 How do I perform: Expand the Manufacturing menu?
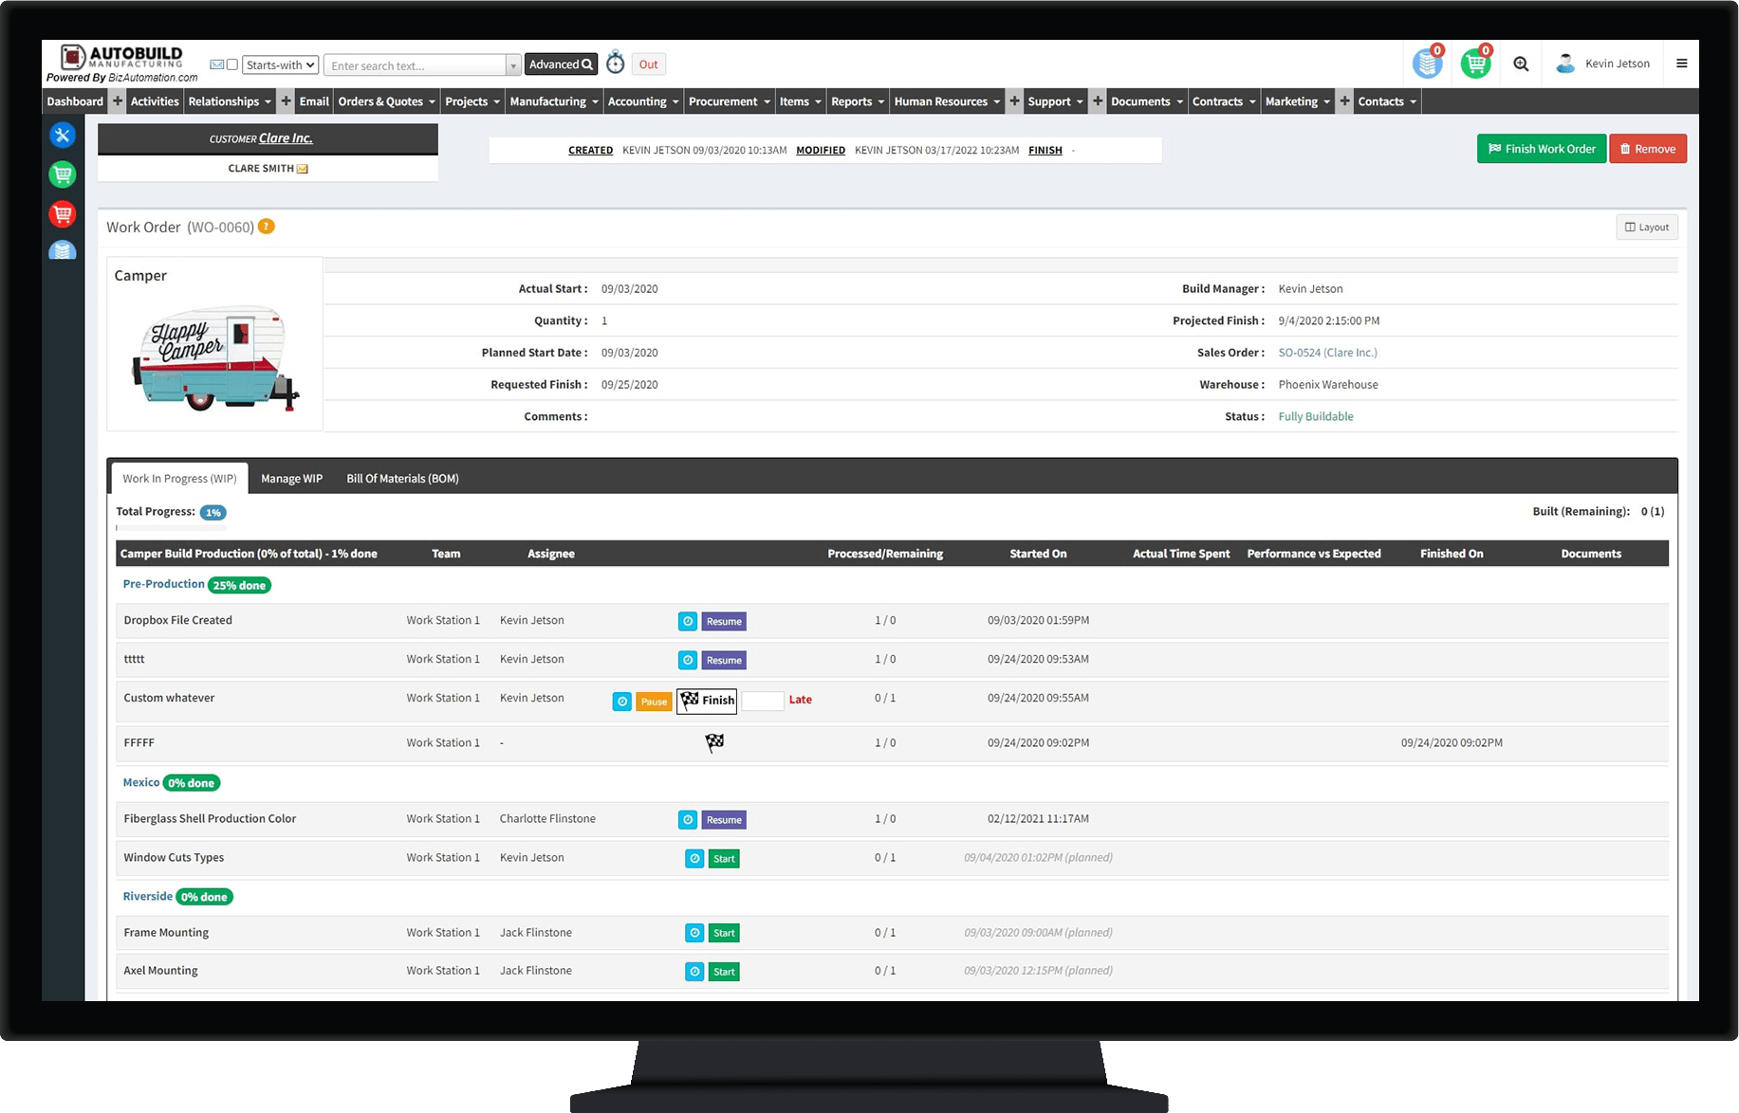click(x=554, y=101)
